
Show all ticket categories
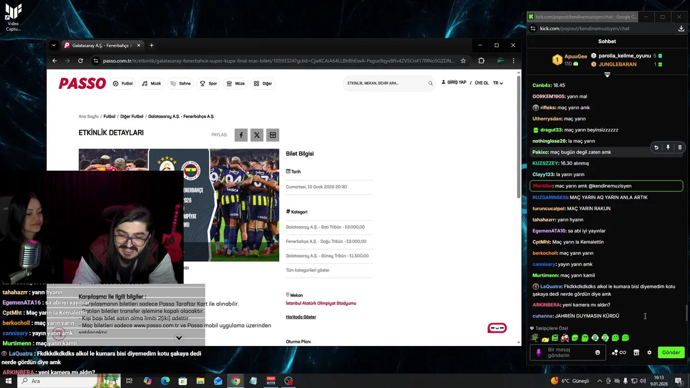tap(307, 270)
